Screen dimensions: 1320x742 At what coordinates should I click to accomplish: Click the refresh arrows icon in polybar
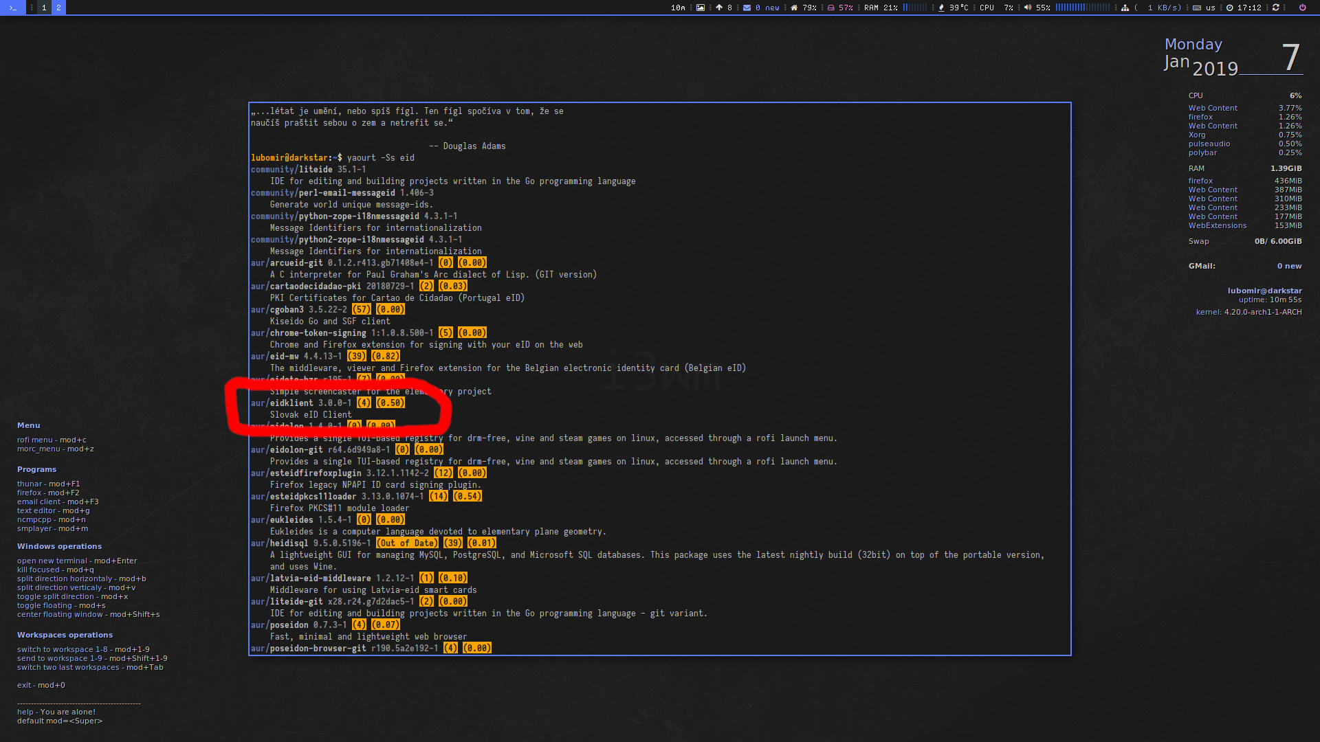coord(1276,8)
